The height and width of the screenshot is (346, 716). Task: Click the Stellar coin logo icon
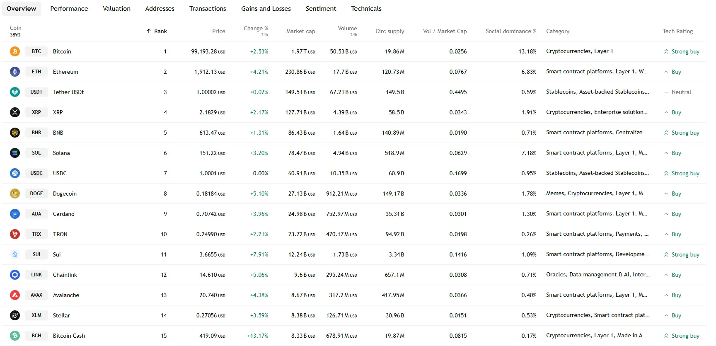click(x=15, y=315)
